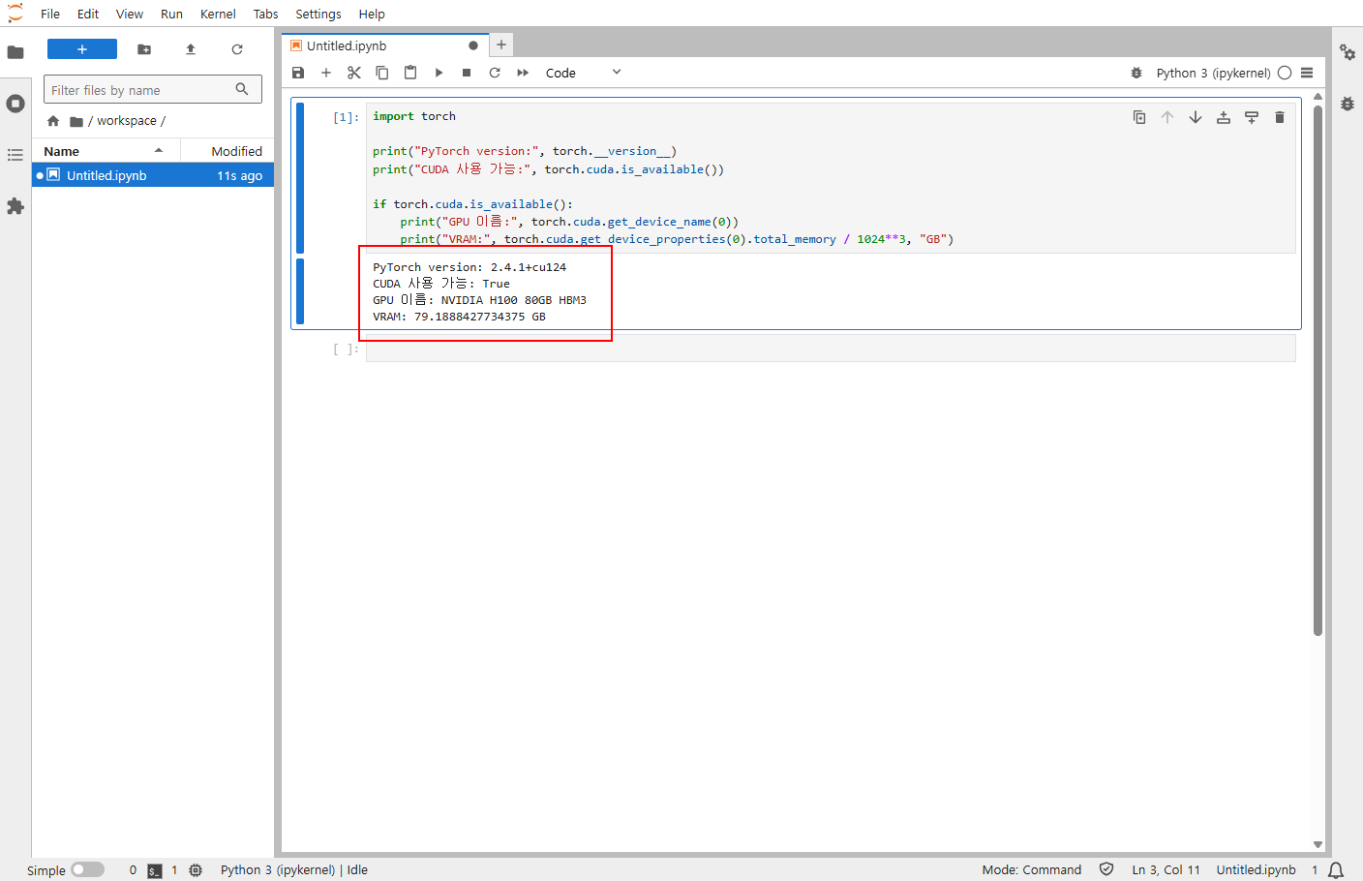
Task: Open the notifications bell icon
Action: click(x=1336, y=869)
